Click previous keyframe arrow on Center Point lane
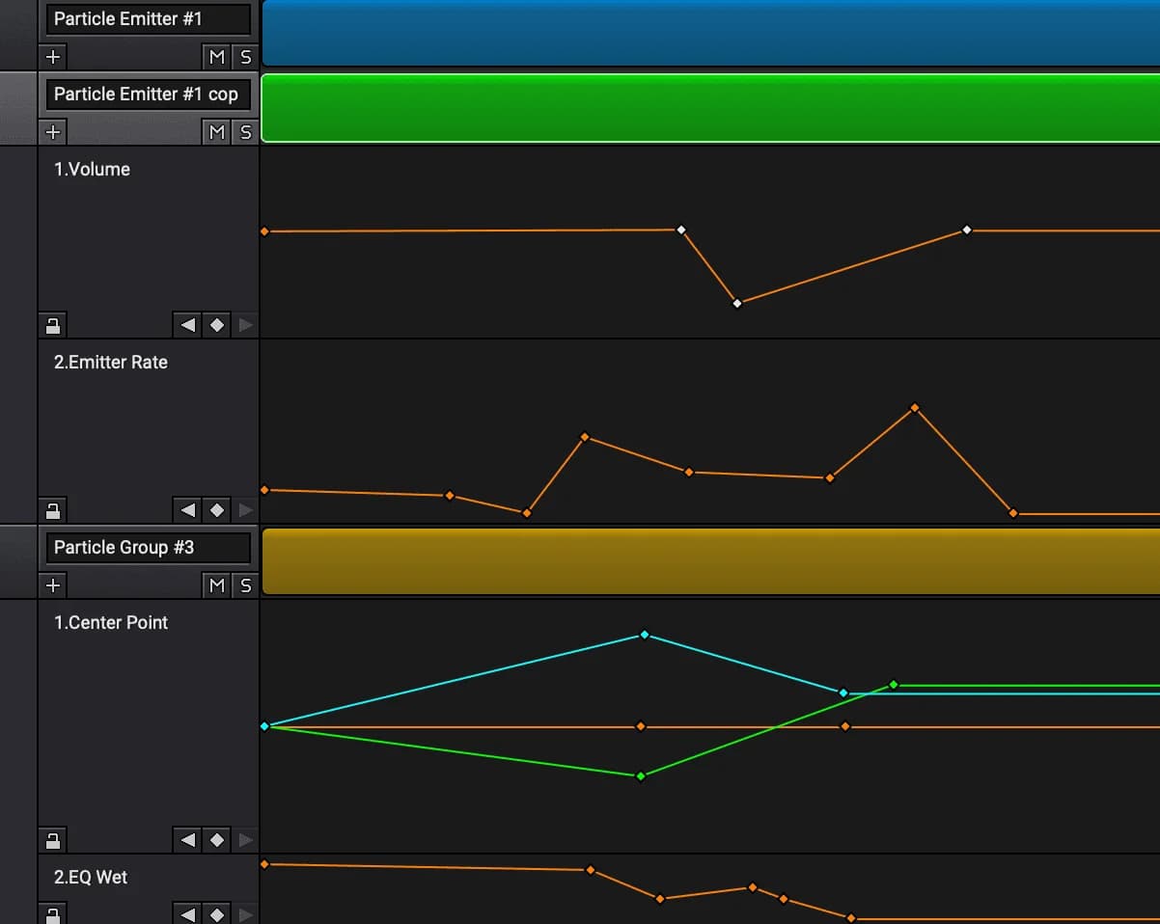The height and width of the screenshot is (924, 1160). pyautogui.click(x=186, y=839)
